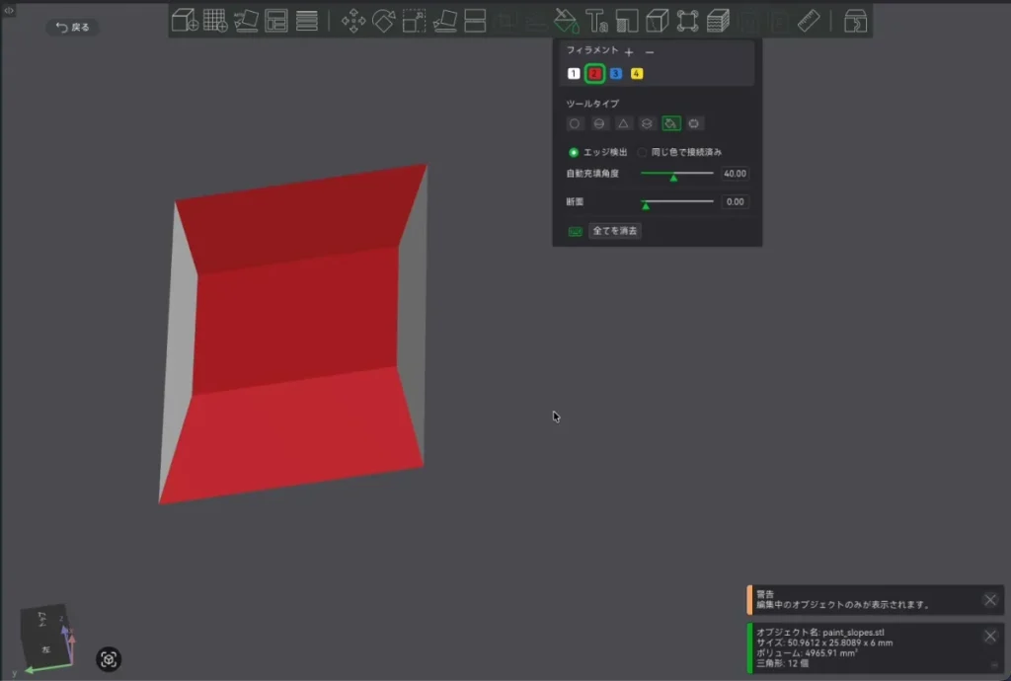Click the Arrange all objects icon
The image size is (1011, 681).
(276, 21)
